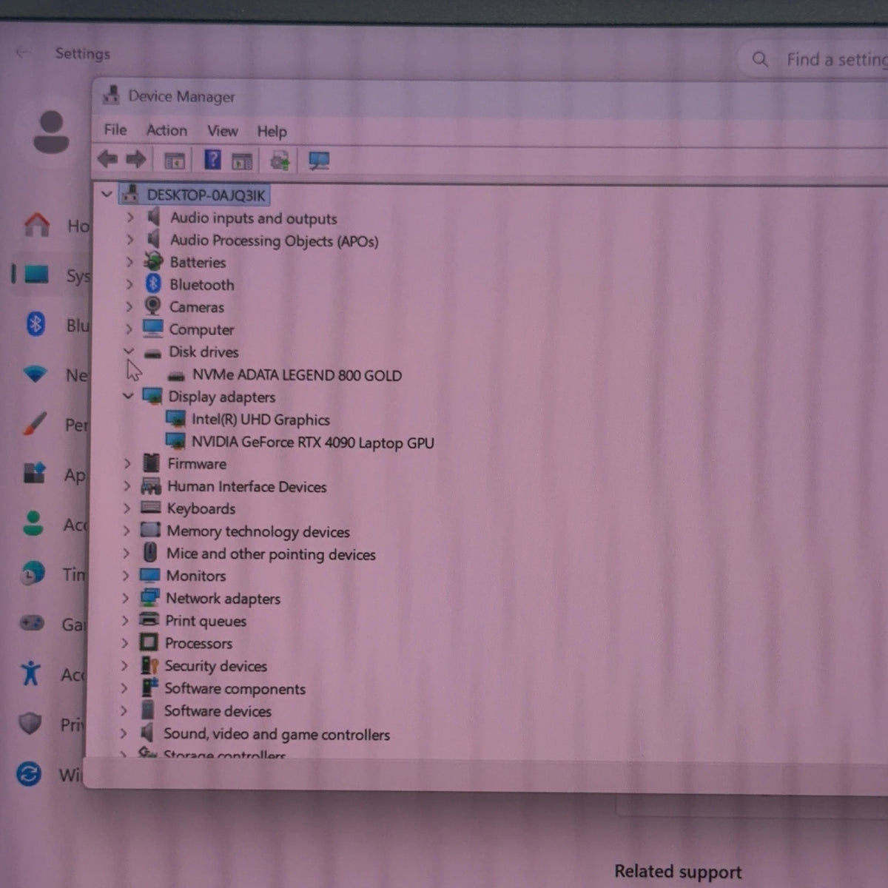Select the Security devices label

215,666
